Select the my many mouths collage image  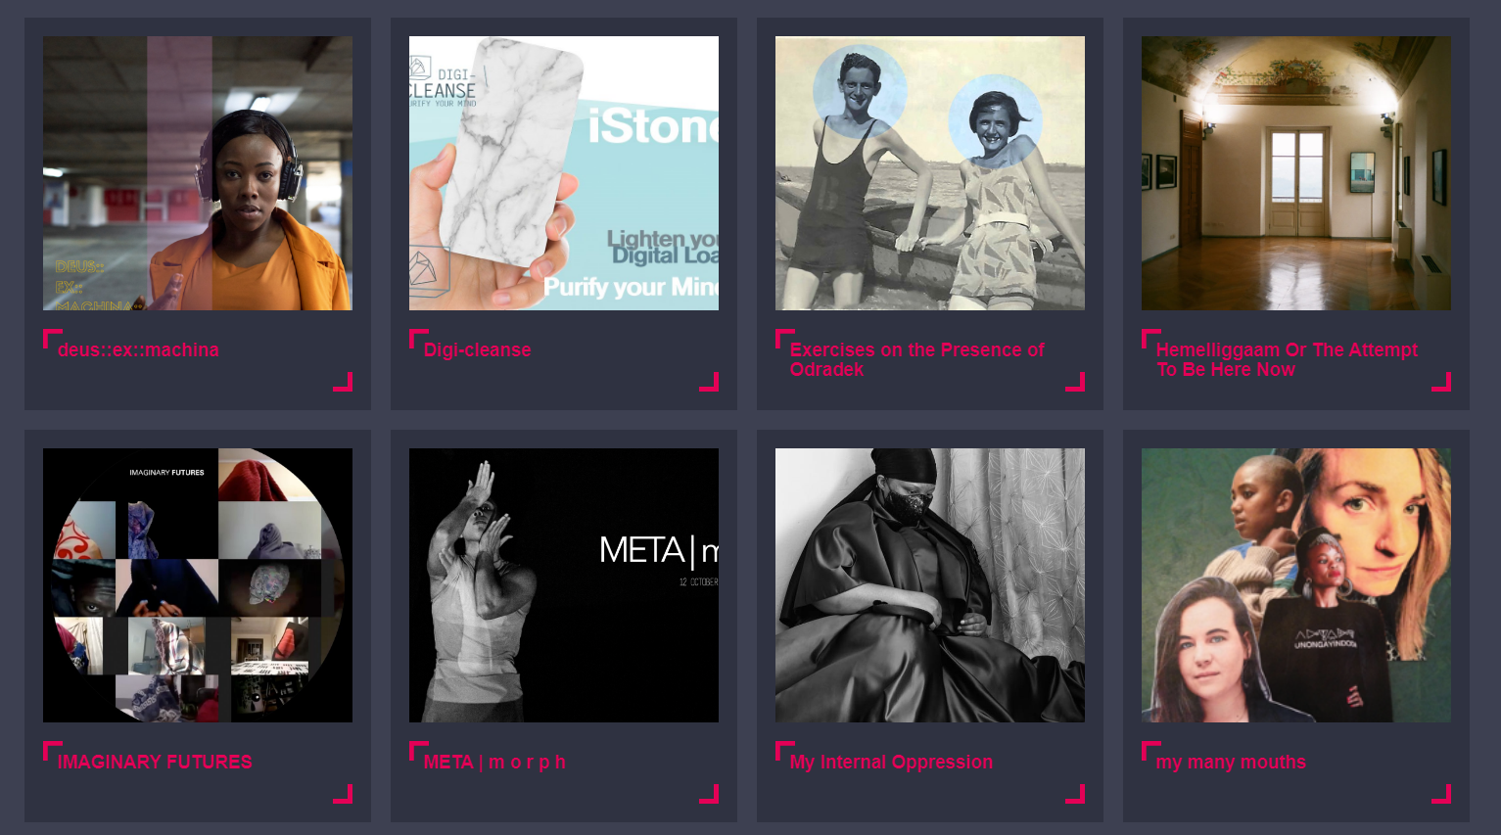click(x=1296, y=585)
